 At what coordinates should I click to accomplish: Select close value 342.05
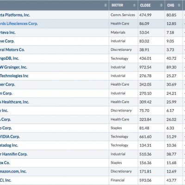145,84
